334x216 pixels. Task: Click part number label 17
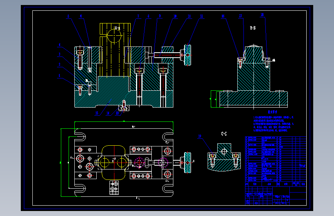(x=240, y=16)
